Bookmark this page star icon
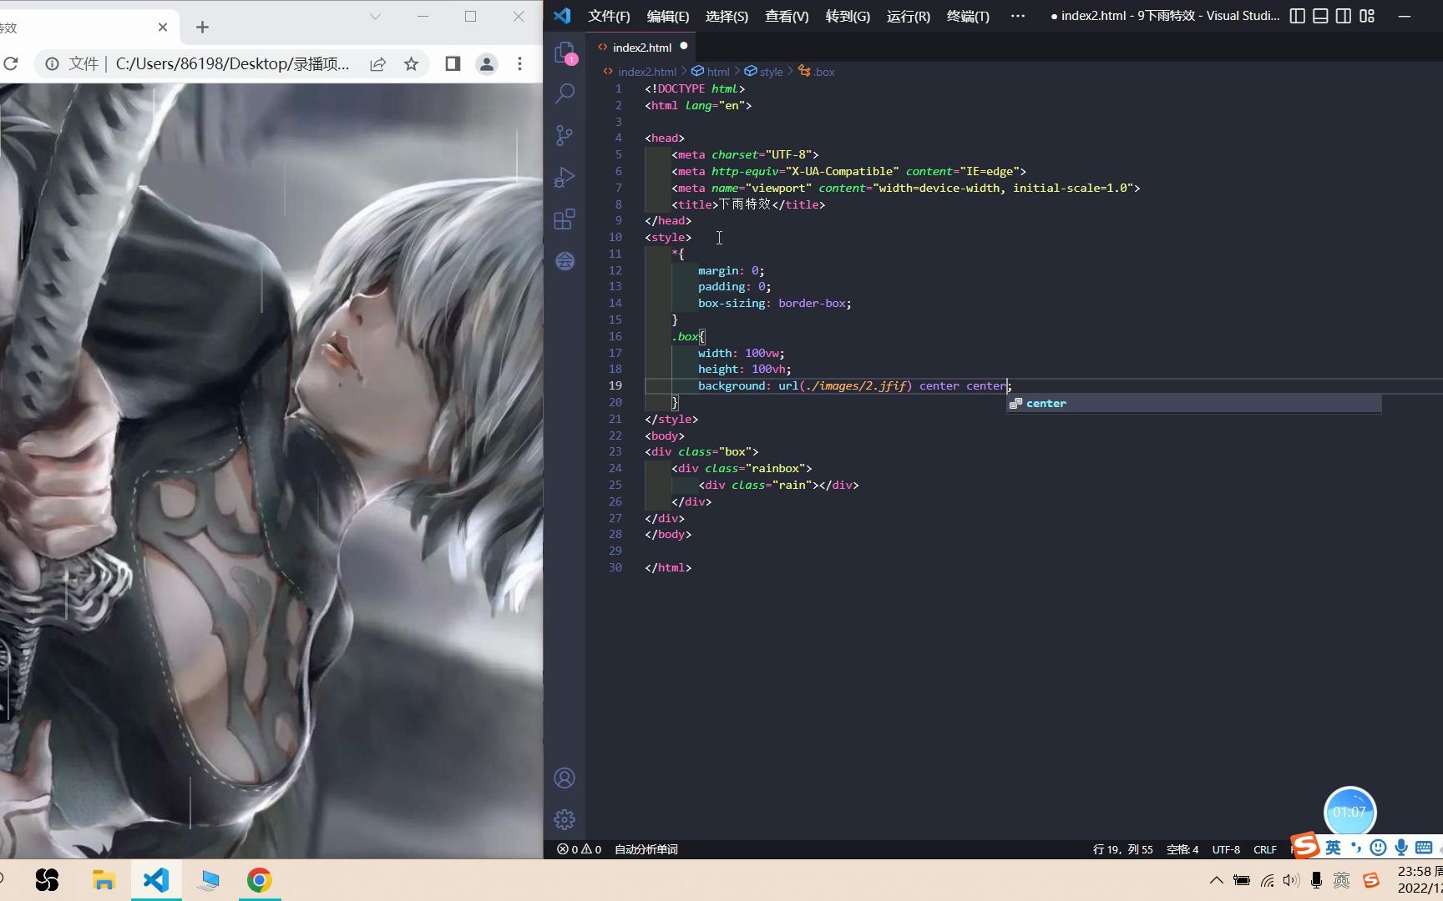 point(411,63)
